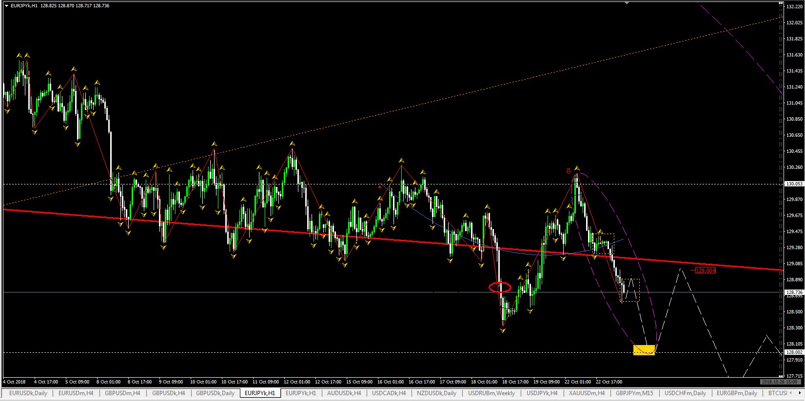Click the 130.053 price level tag

pos(794,184)
